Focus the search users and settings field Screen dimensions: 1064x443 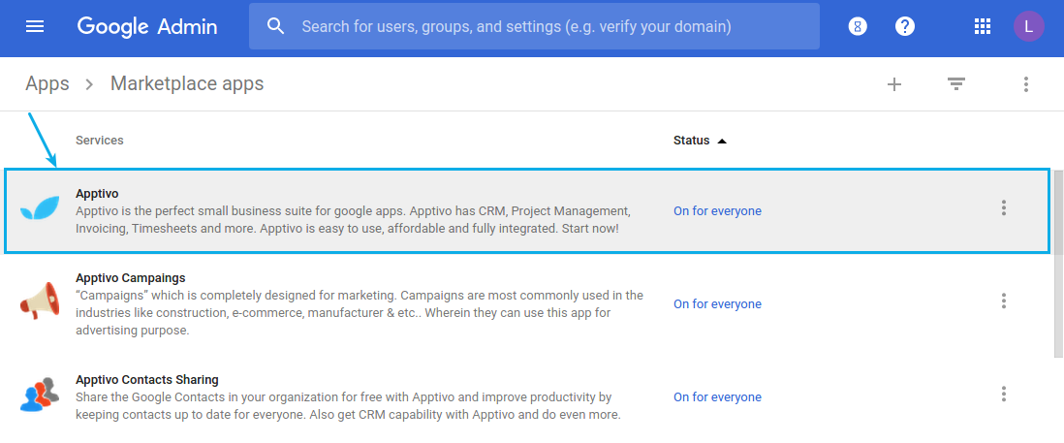pos(534,26)
